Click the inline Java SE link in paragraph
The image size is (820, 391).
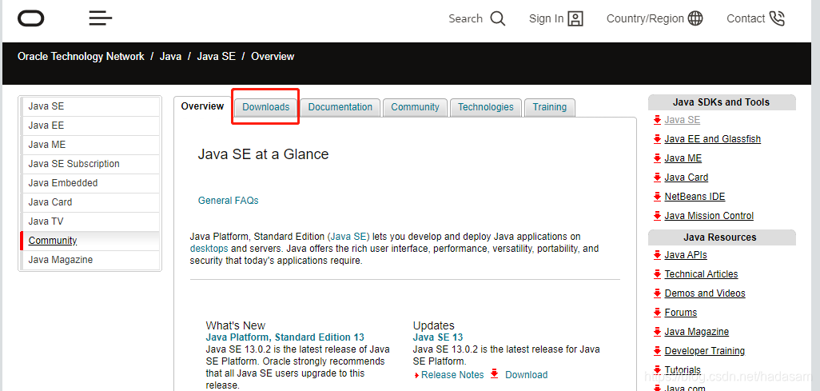350,237
